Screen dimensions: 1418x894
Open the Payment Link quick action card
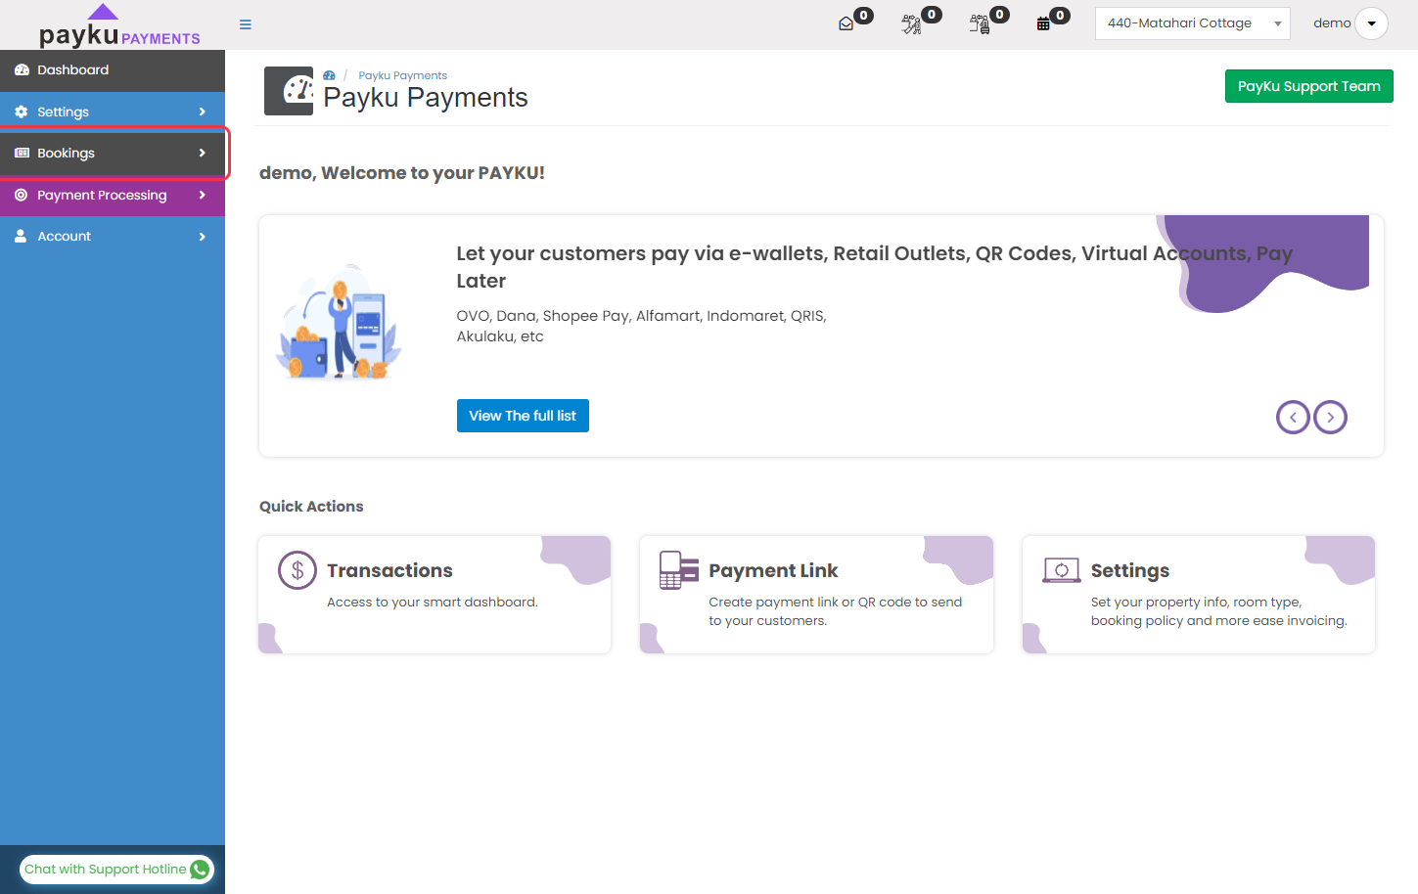click(x=816, y=595)
